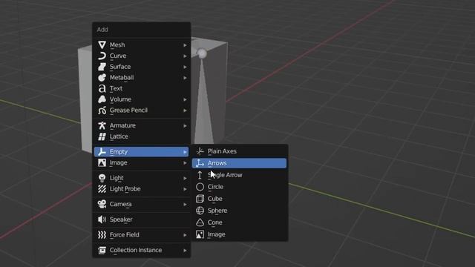Expand the Curve submenu arrow
This screenshot has height=267, width=475.
pos(185,56)
